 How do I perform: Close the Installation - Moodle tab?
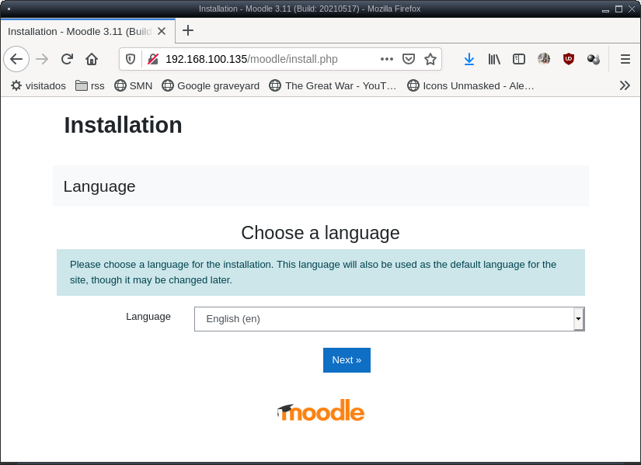162,32
